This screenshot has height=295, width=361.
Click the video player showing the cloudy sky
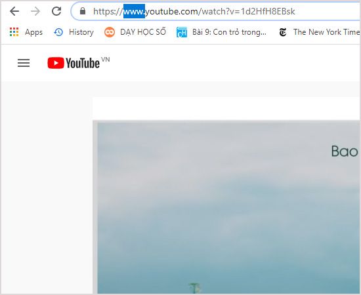pyautogui.click(x=227, y=207)
